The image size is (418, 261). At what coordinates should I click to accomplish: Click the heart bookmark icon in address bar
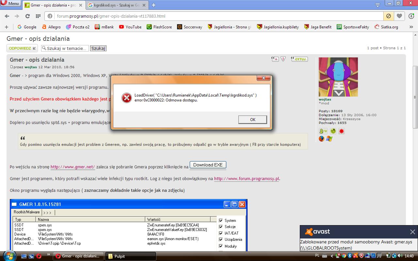tap(399, 16)
